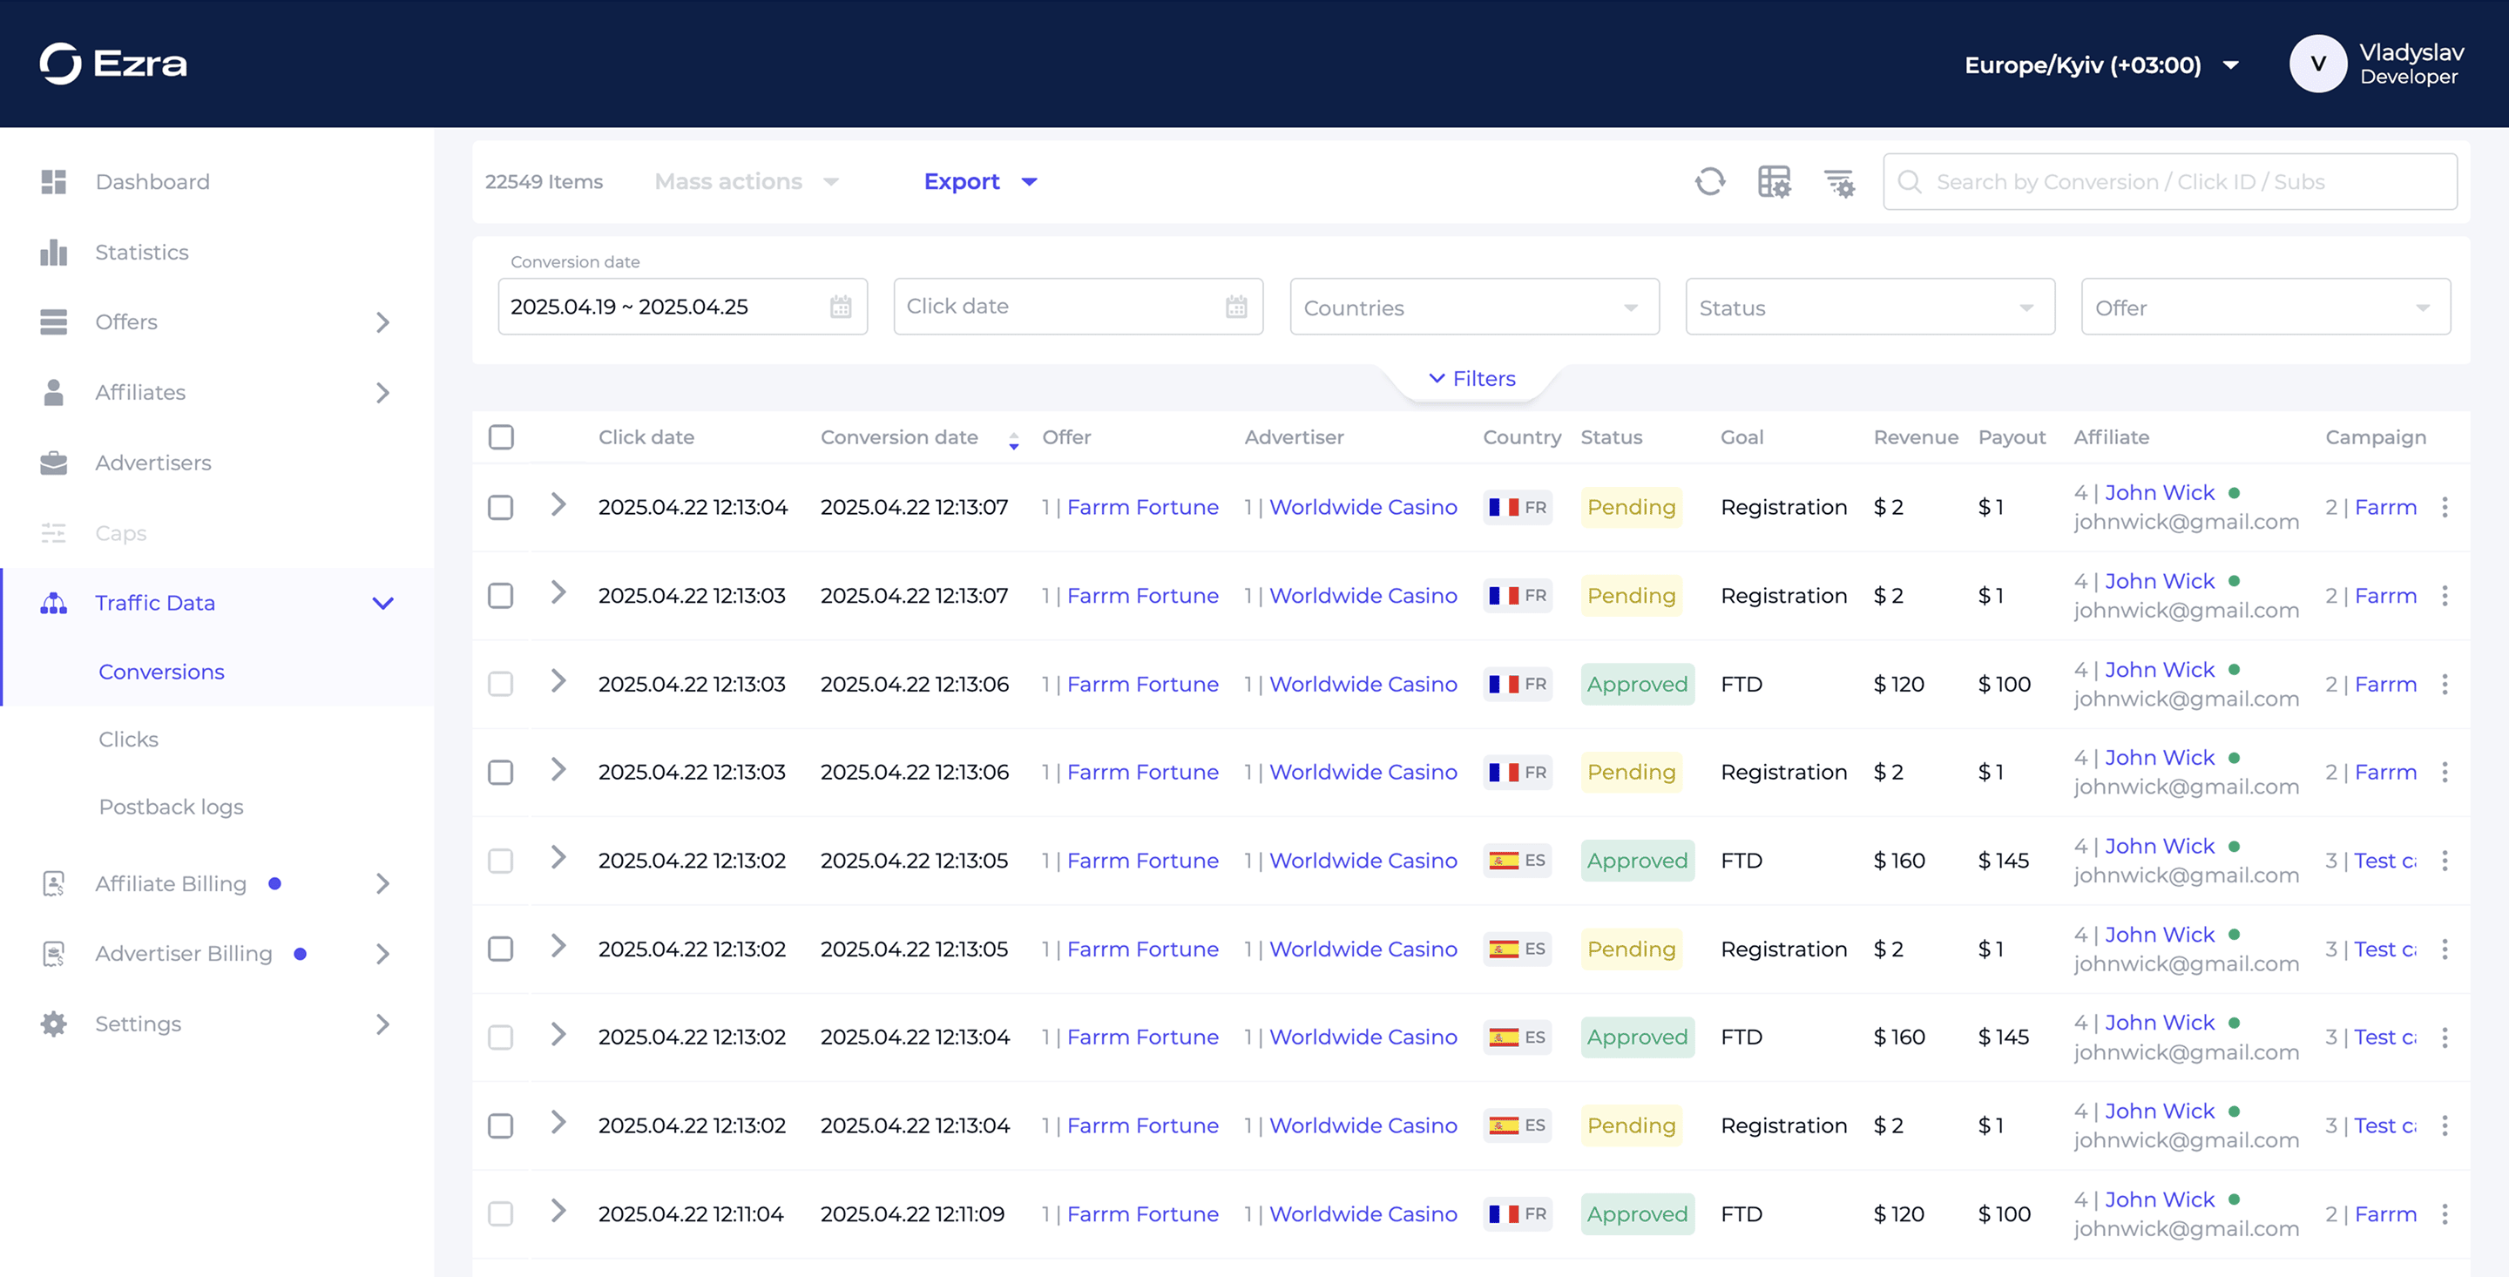Click the Conversion date range field

coord(683,307)
